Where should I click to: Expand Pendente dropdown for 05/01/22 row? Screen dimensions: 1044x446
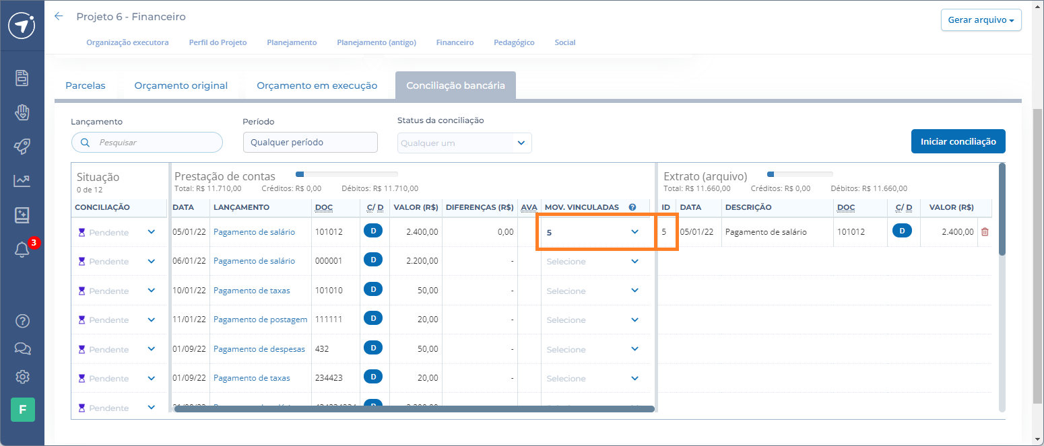pyautogui.click(x=152, y=232)
